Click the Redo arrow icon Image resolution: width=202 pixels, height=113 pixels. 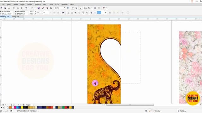click(32, 8)
